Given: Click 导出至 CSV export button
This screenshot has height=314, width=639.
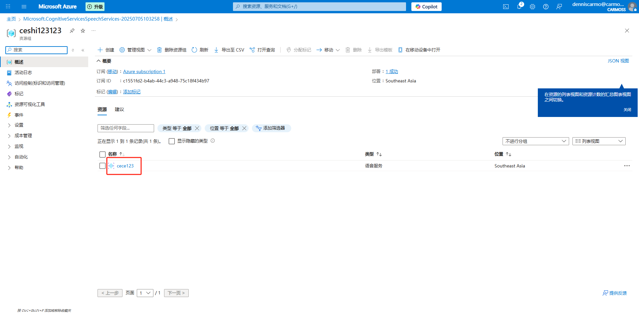Looking at the screenshot, I should [229, 50].
